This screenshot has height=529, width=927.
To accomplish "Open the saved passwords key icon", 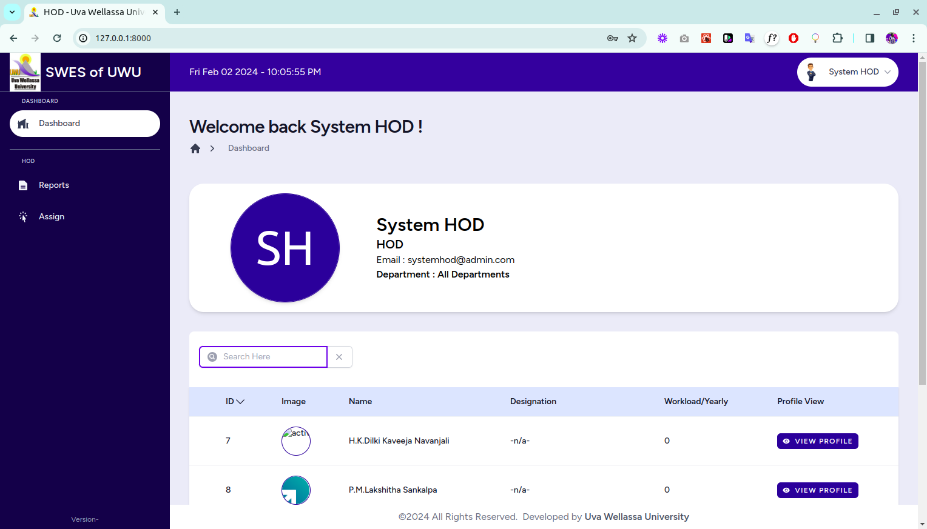I will click(613, 38).
